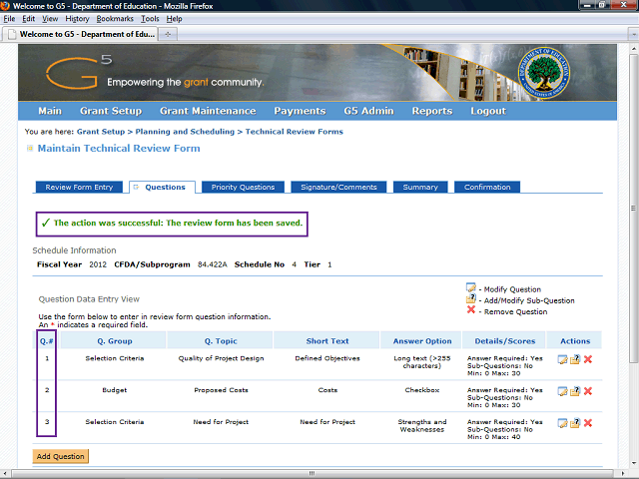Switch to Priority Questions tab
The image size is (639, 479).
point(243,187)
